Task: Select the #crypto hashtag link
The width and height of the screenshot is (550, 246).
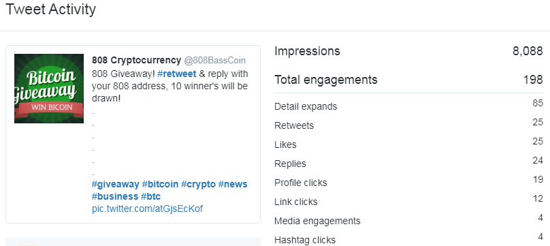Action: [x=198, y=184]
